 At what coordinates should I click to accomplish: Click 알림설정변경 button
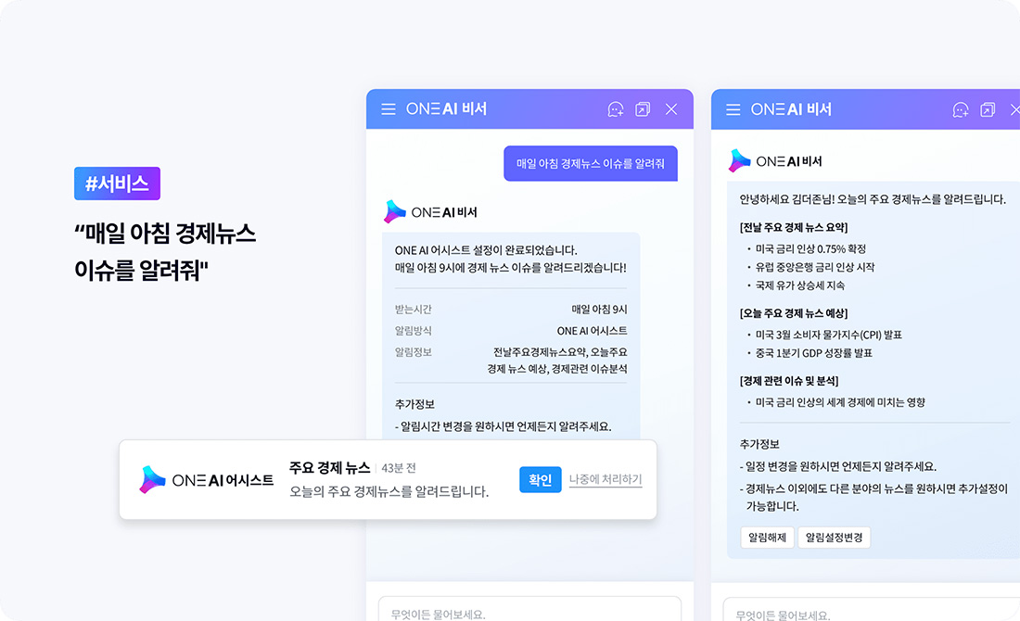[834, 537]
